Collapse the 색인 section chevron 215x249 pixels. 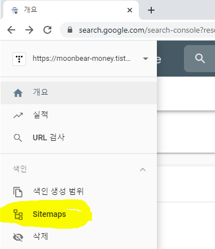pyautogui.click(x=143, y=170)
